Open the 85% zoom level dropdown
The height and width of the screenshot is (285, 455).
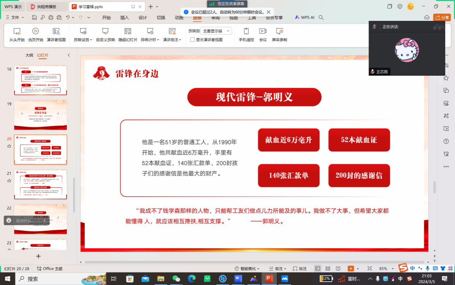(x=385, y=268)
